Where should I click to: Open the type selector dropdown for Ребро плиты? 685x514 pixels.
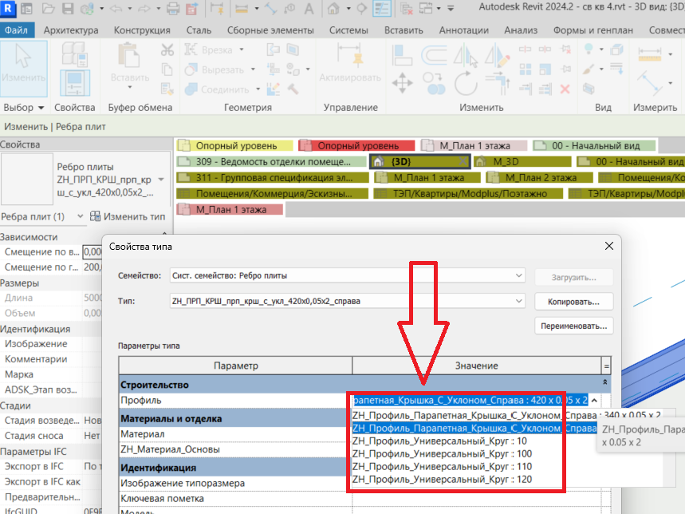pyautogui.click(x=161, y=180)
